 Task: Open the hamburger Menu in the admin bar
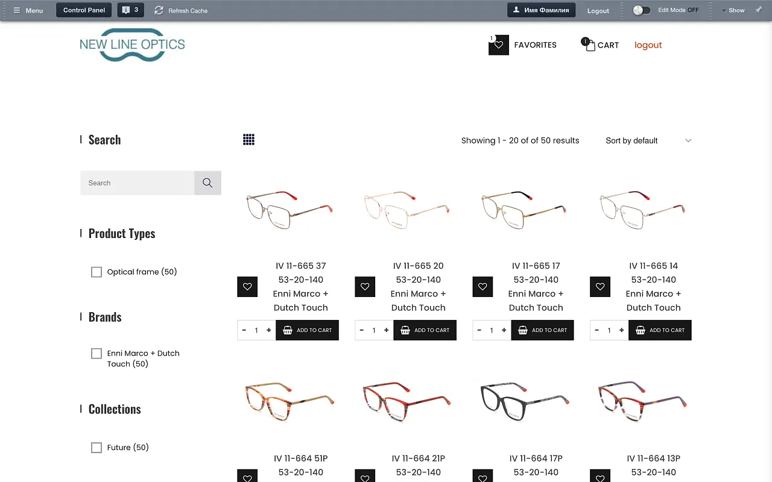coord(28,10)
